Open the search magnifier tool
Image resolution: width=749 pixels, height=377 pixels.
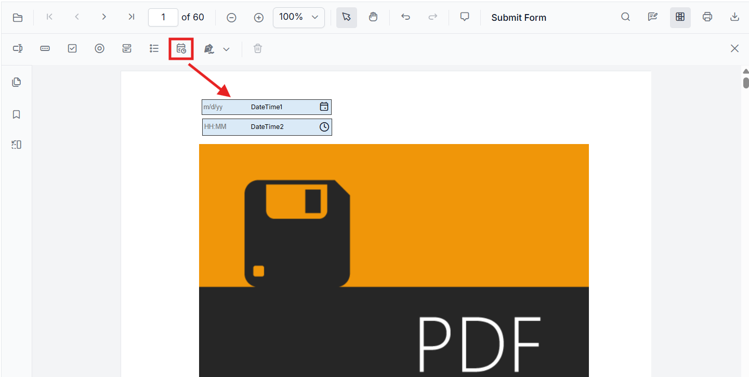[x=626, y=17]
